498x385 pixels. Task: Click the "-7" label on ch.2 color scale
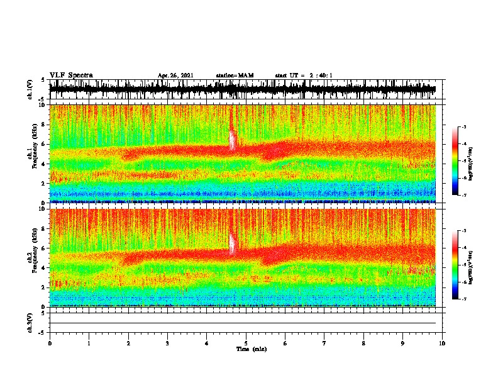click(x=464, y=299)
